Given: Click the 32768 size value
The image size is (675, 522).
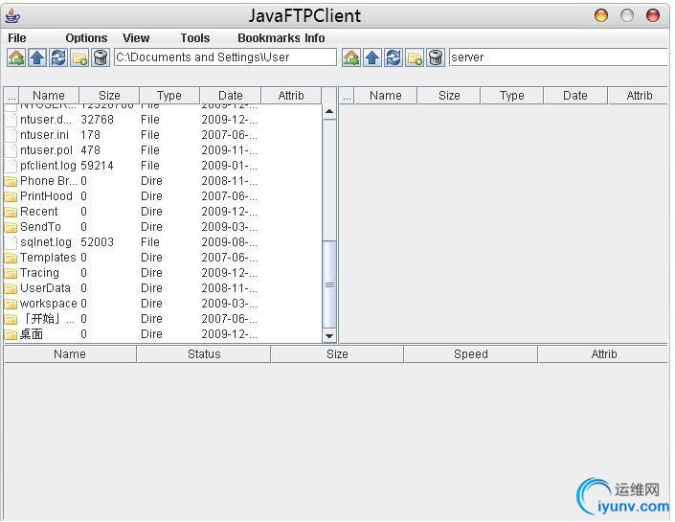Looking at the screenshot, I should coord(98,120).
